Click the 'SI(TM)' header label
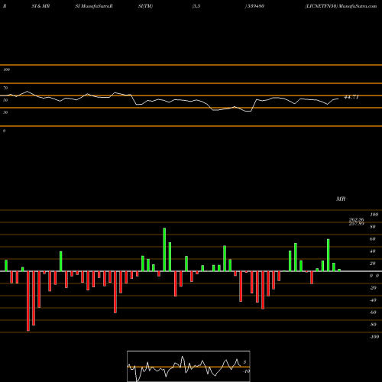Screen dimensions: 382x382 tap(145, 6)
